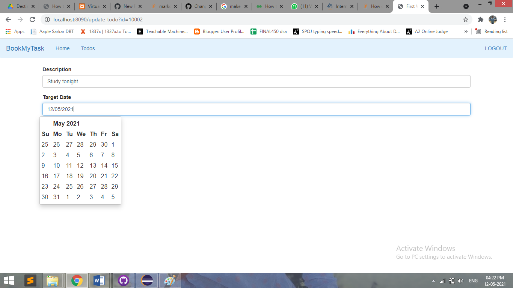
Task: Open Paint from the taskbar
Action: pyautogui.click(x=170, y=280)
